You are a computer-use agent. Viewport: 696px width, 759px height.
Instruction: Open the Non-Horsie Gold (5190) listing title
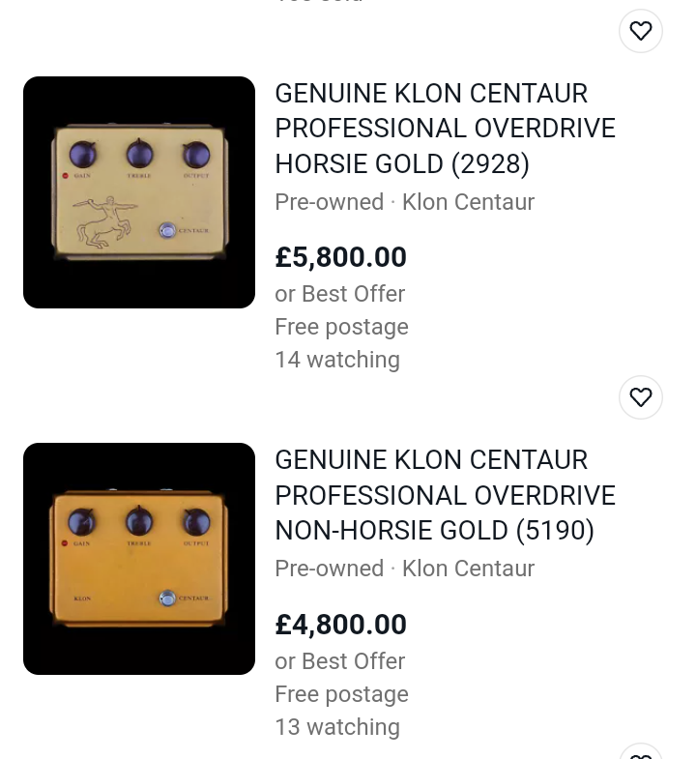445,495
